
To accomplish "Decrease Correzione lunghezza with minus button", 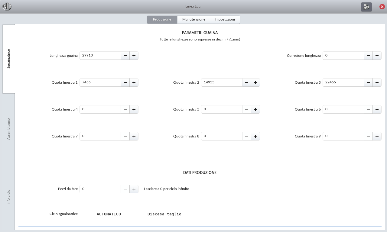I will pyautogui.click(x=368, y=56).
